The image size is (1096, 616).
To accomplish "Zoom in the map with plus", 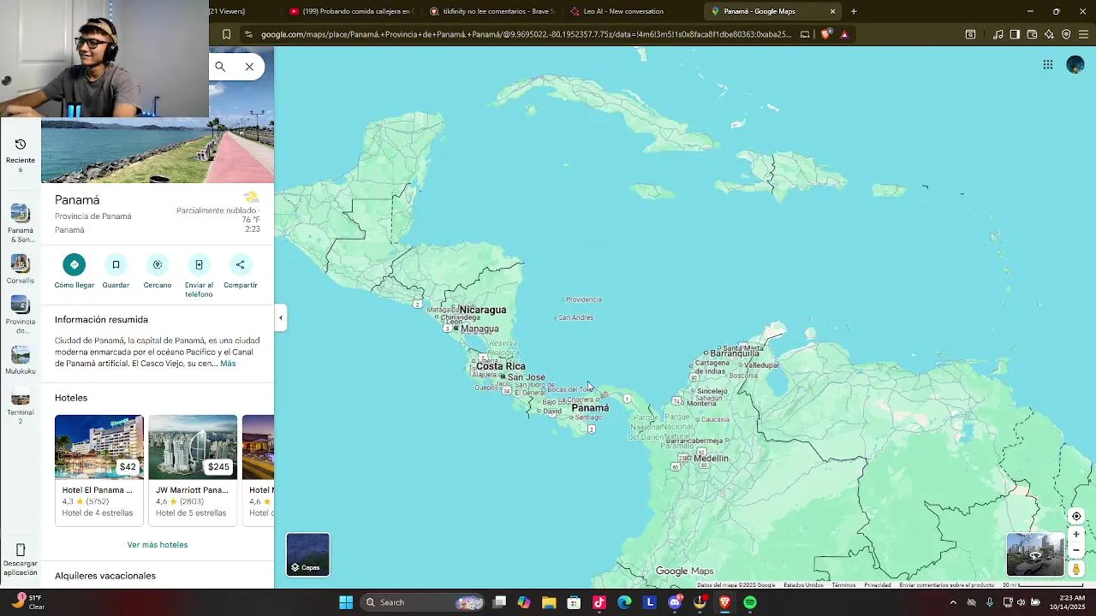I will tap(1076, 535).
